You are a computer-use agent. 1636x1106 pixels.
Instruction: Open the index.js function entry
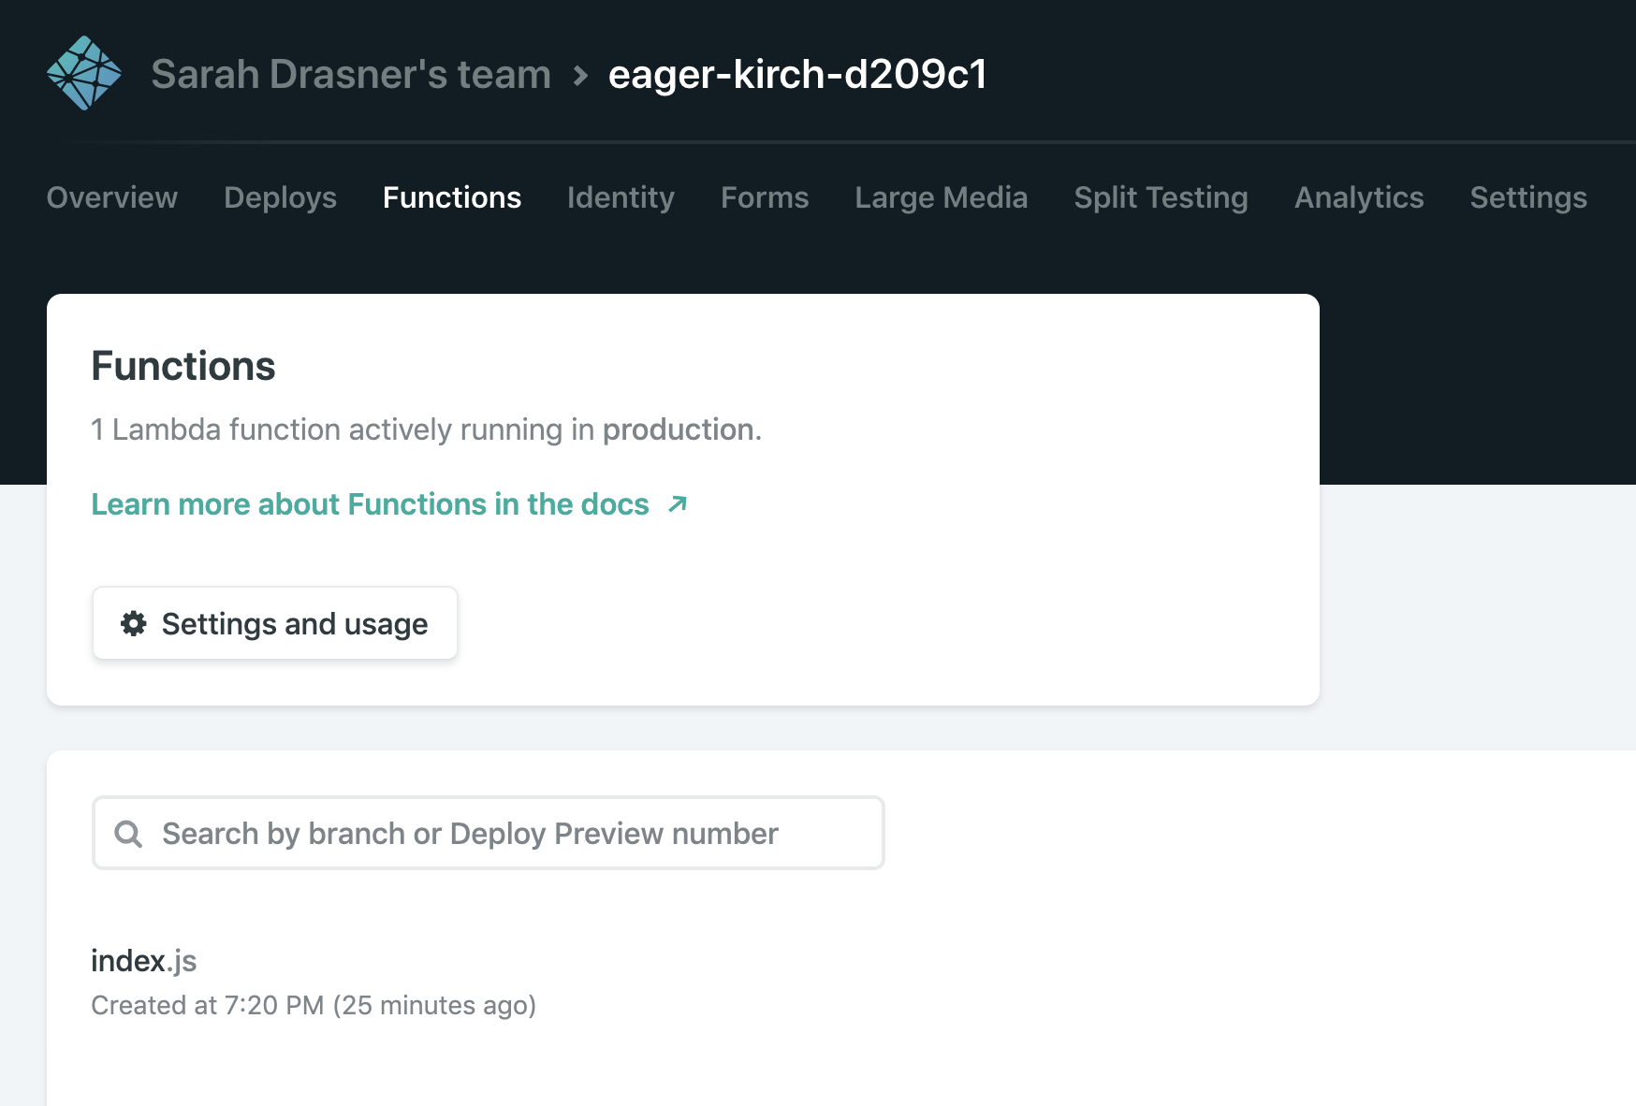tap(144, 961)
